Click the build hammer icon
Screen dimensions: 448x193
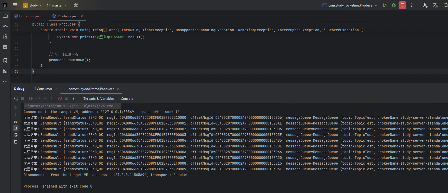coord(76,5)
